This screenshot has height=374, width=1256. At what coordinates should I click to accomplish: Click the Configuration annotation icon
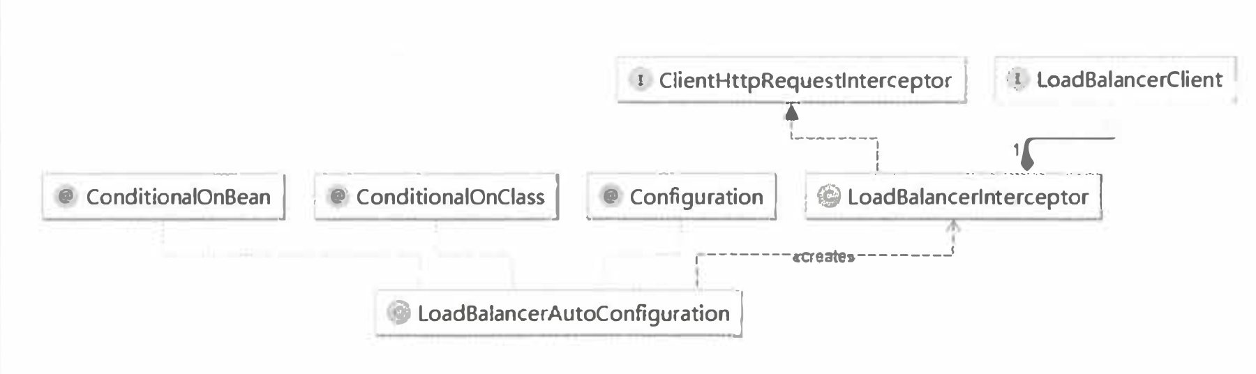(611, 197)
